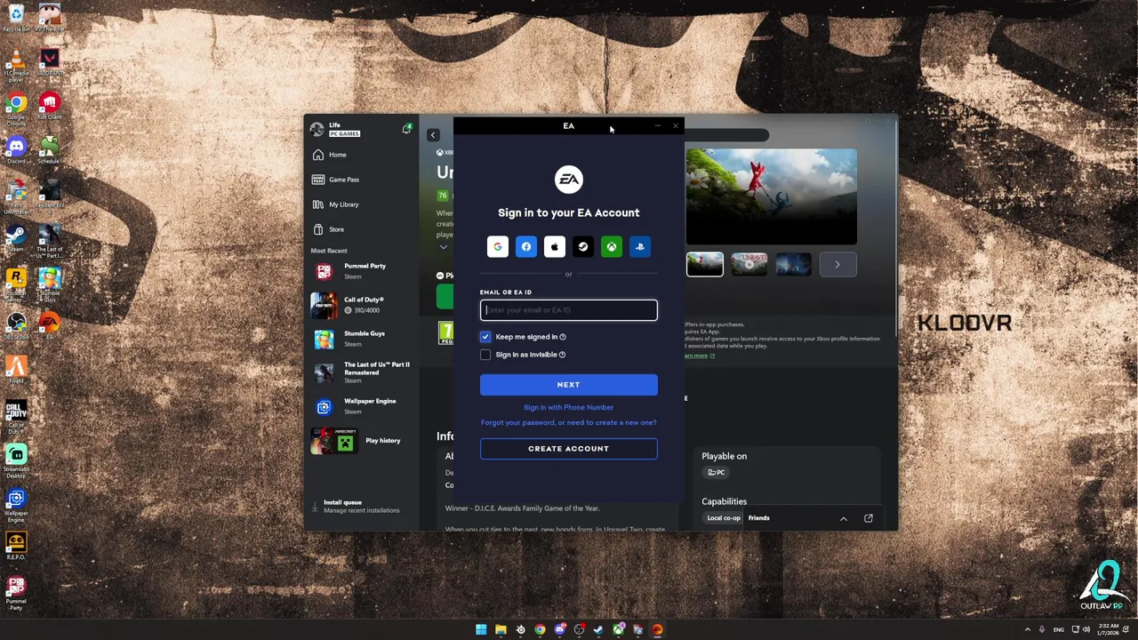Open Home in Xbox sidebar
Image resolution: width=1138 pixels, height=640 pixels.
coord(363,155)
